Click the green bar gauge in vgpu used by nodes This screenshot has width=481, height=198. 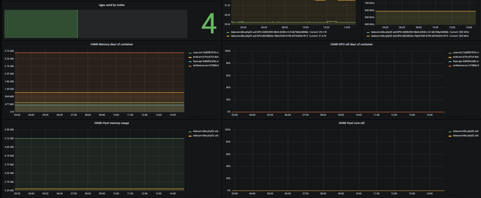[x=41, y=24]
